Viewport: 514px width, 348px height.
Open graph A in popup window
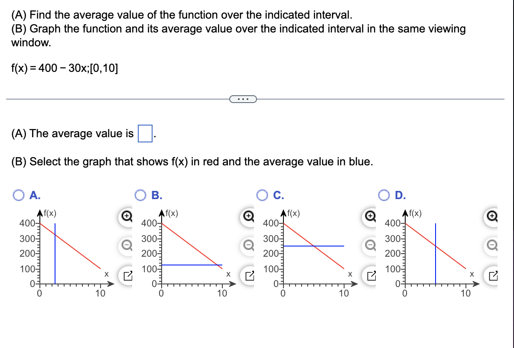(127, 276)
